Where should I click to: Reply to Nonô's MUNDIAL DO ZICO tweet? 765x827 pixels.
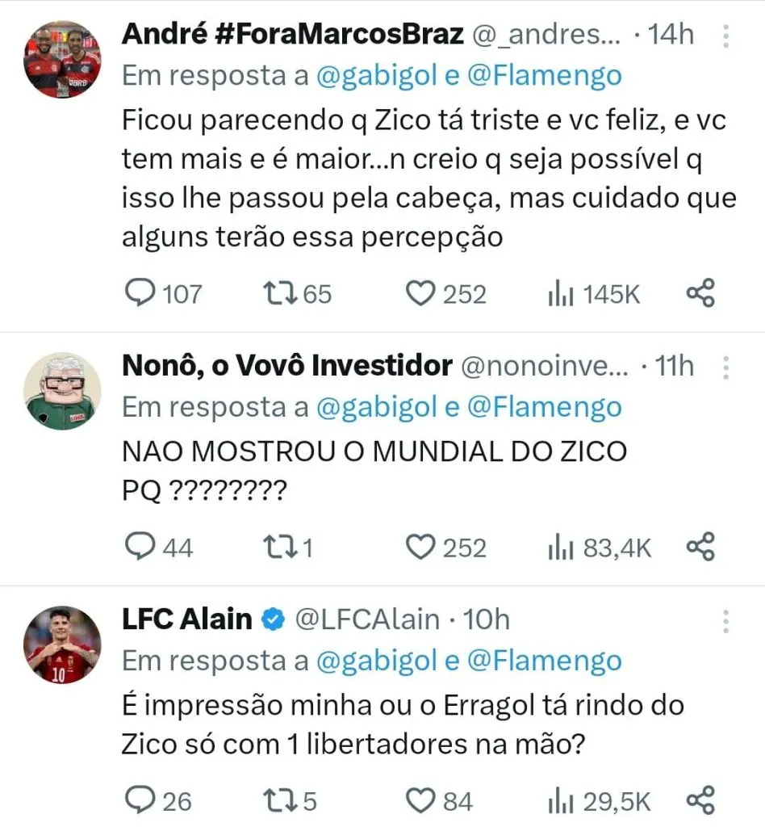coord(143,548)
